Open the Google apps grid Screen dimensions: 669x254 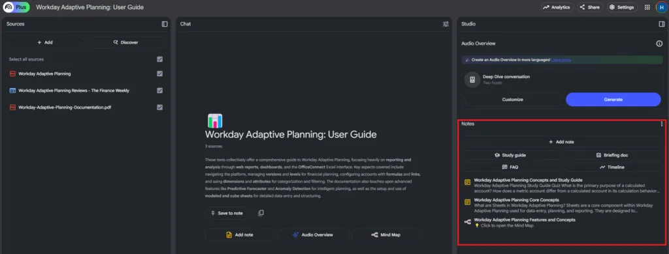(x=647, y=7)
